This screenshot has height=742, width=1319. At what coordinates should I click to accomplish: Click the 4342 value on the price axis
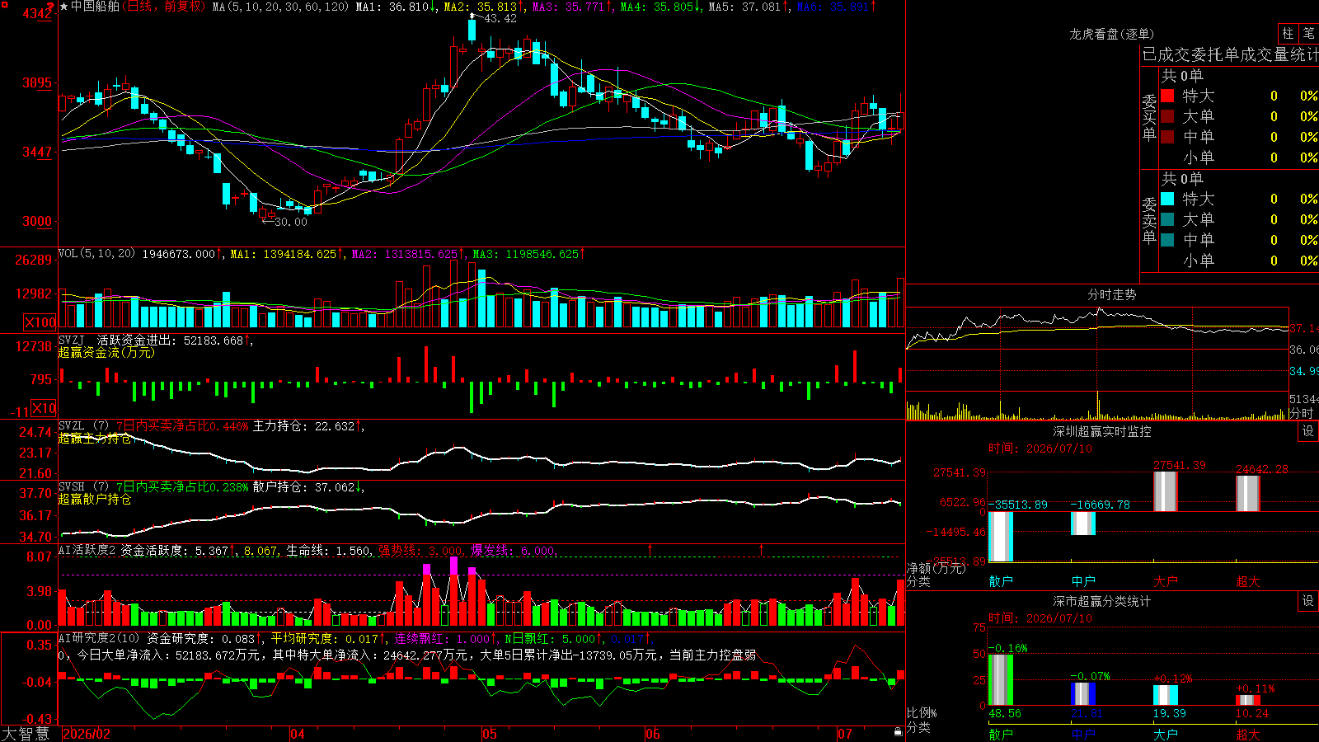38,14
